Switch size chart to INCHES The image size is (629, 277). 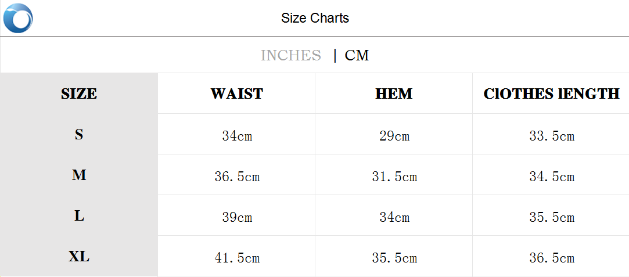click(x=290, y=55)
